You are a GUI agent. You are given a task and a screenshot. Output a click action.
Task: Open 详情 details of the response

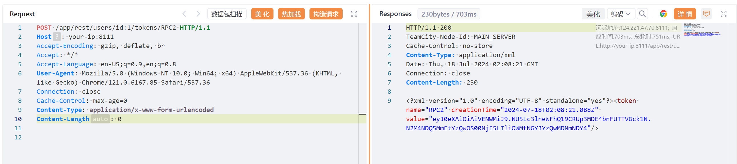click(685, 14)
